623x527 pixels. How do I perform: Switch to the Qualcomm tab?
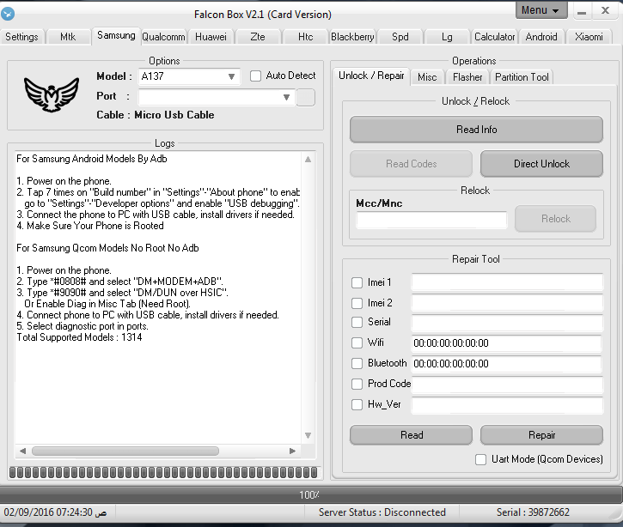[x=163, y=37]
